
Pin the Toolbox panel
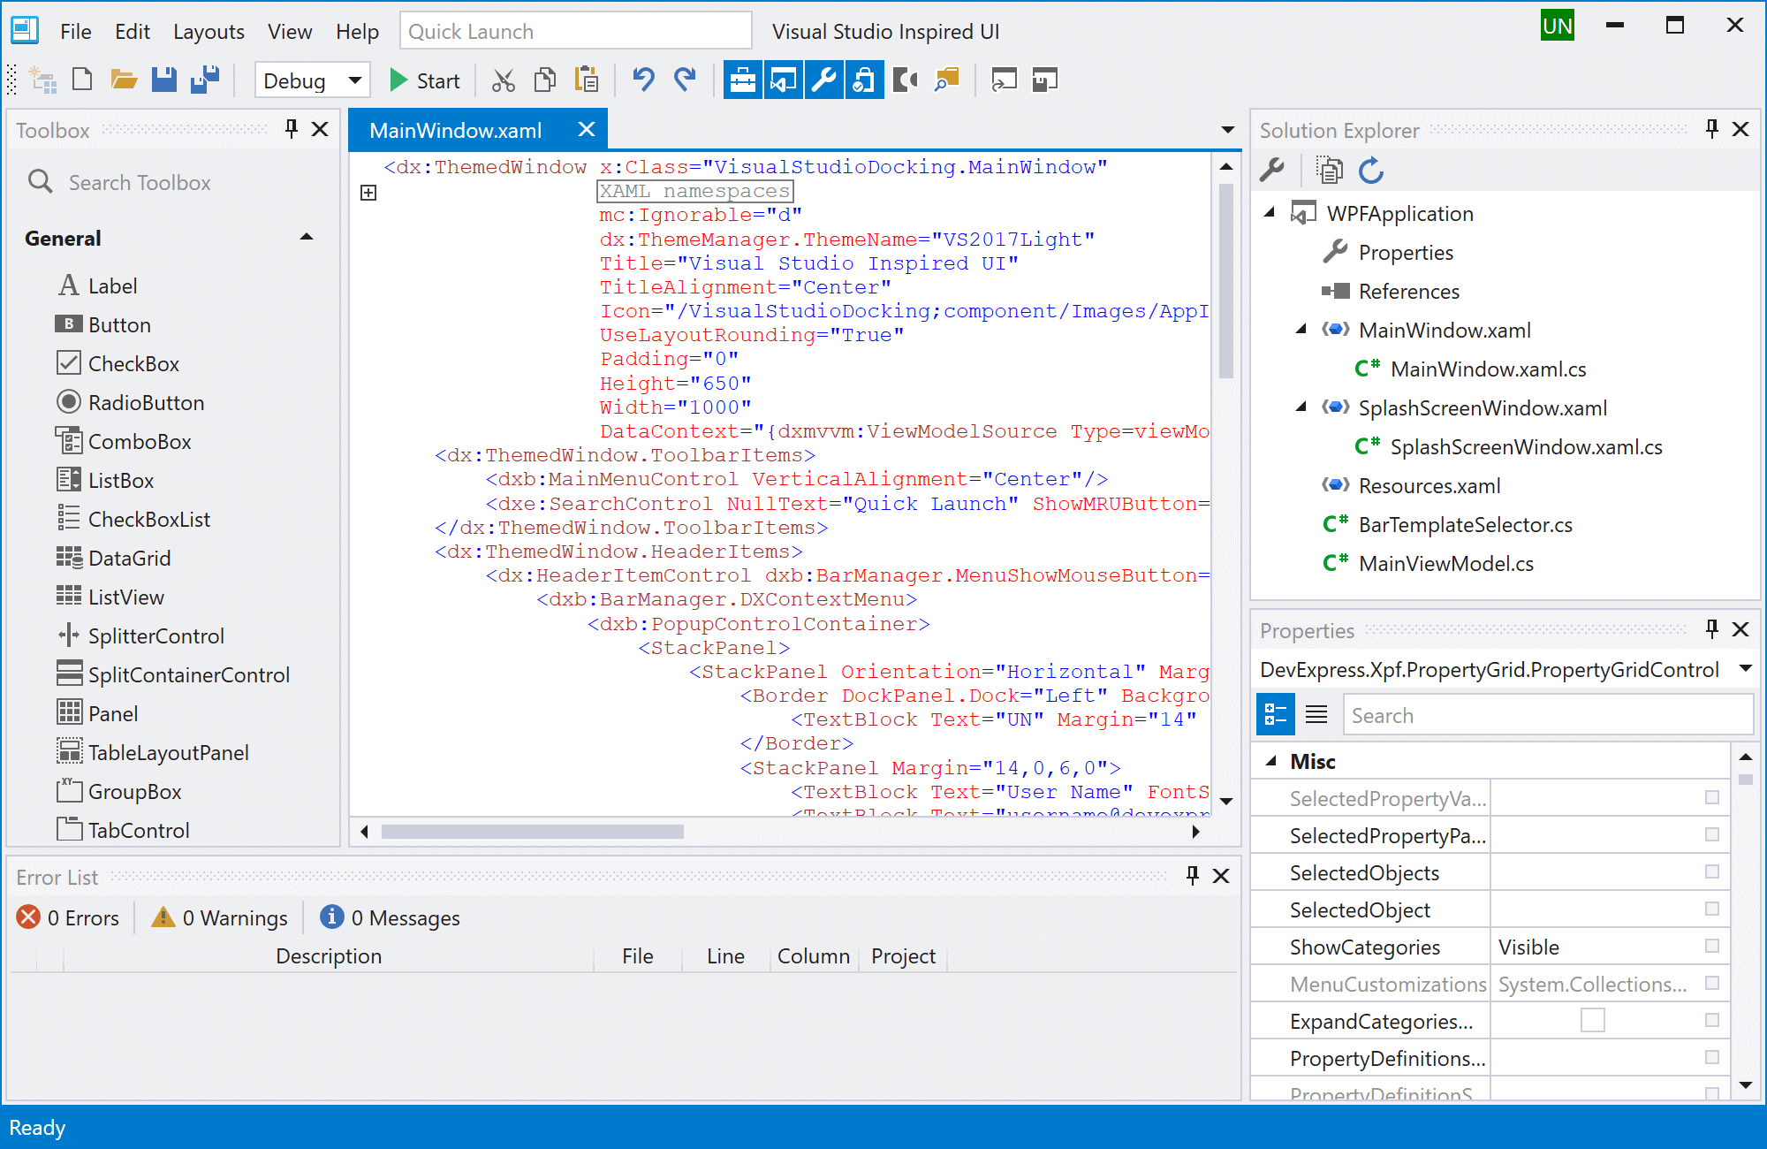292,130
